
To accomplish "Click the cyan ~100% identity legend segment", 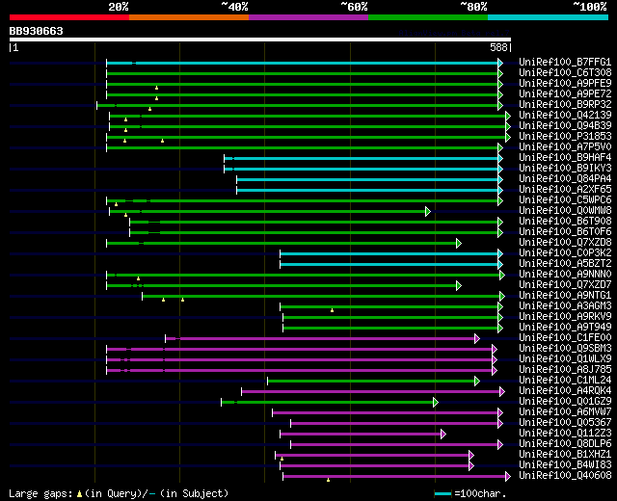I will pyautogui.click(x=549, y=17).
